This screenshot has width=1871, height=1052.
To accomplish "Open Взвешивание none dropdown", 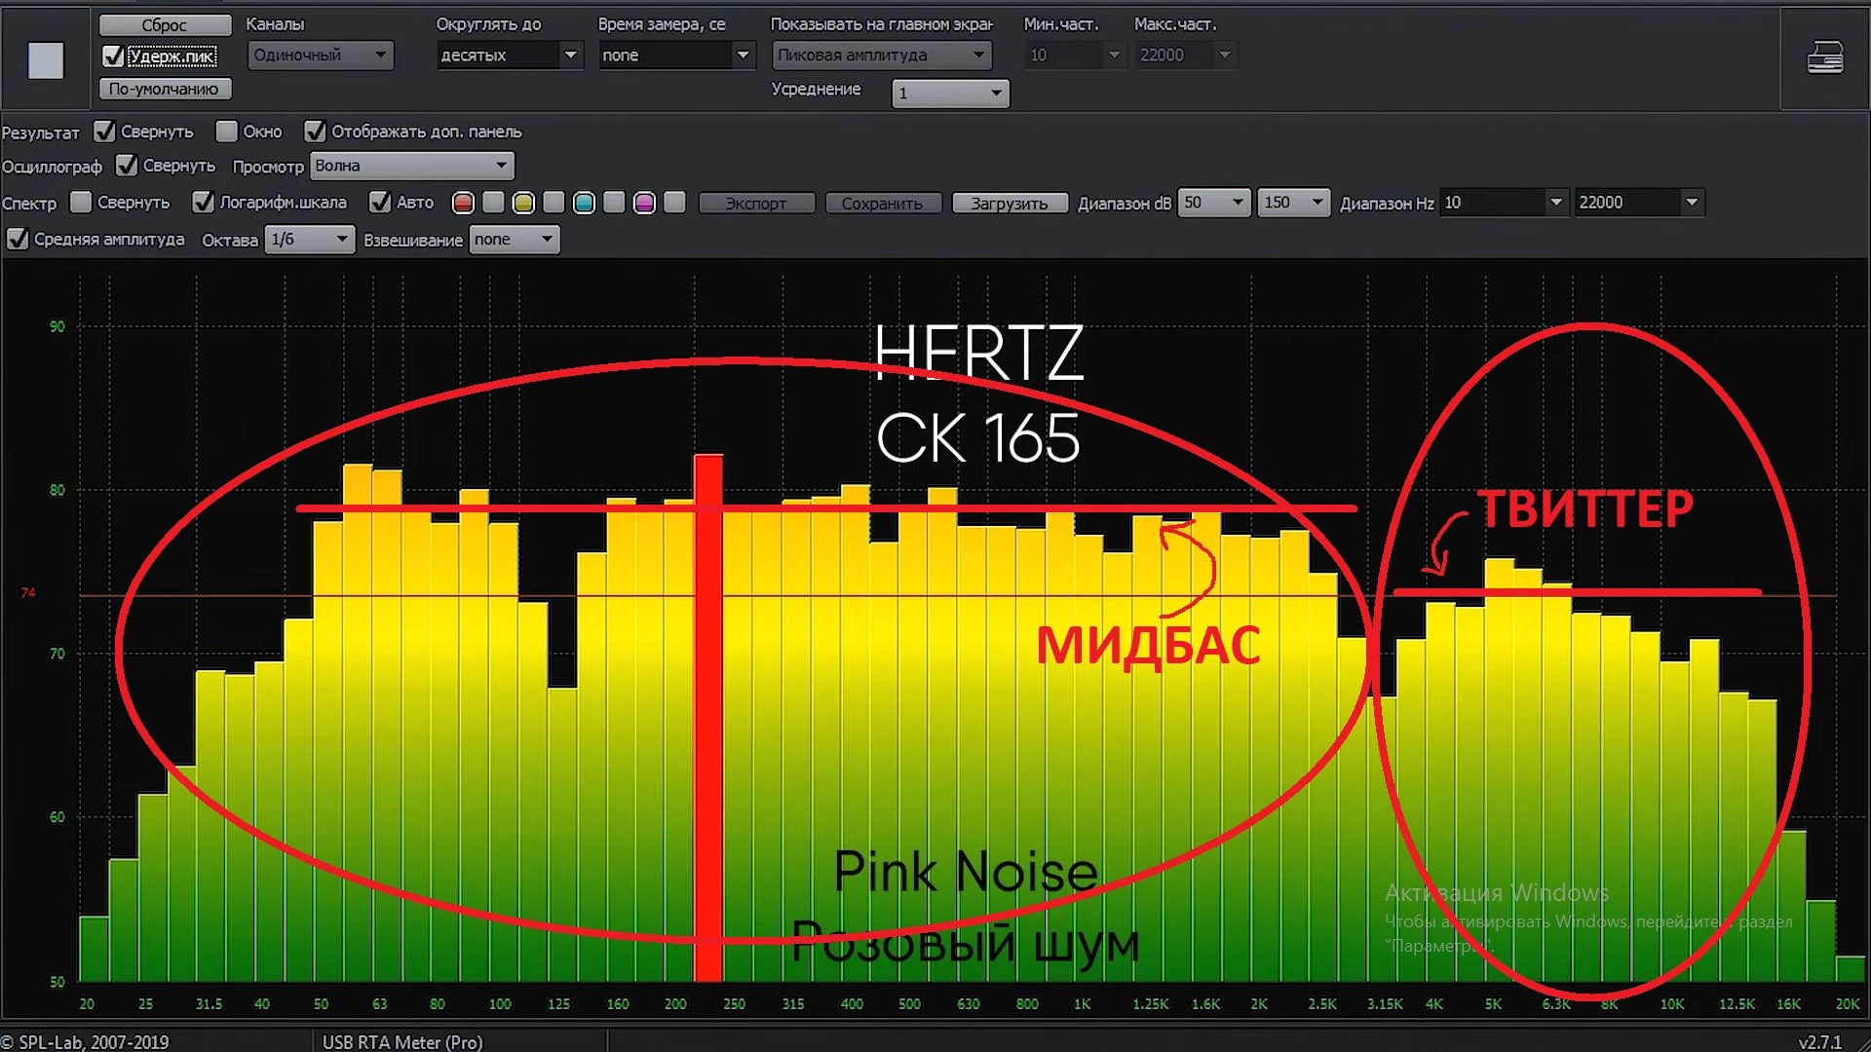I will pyautogui.click(x=514, y=240).
